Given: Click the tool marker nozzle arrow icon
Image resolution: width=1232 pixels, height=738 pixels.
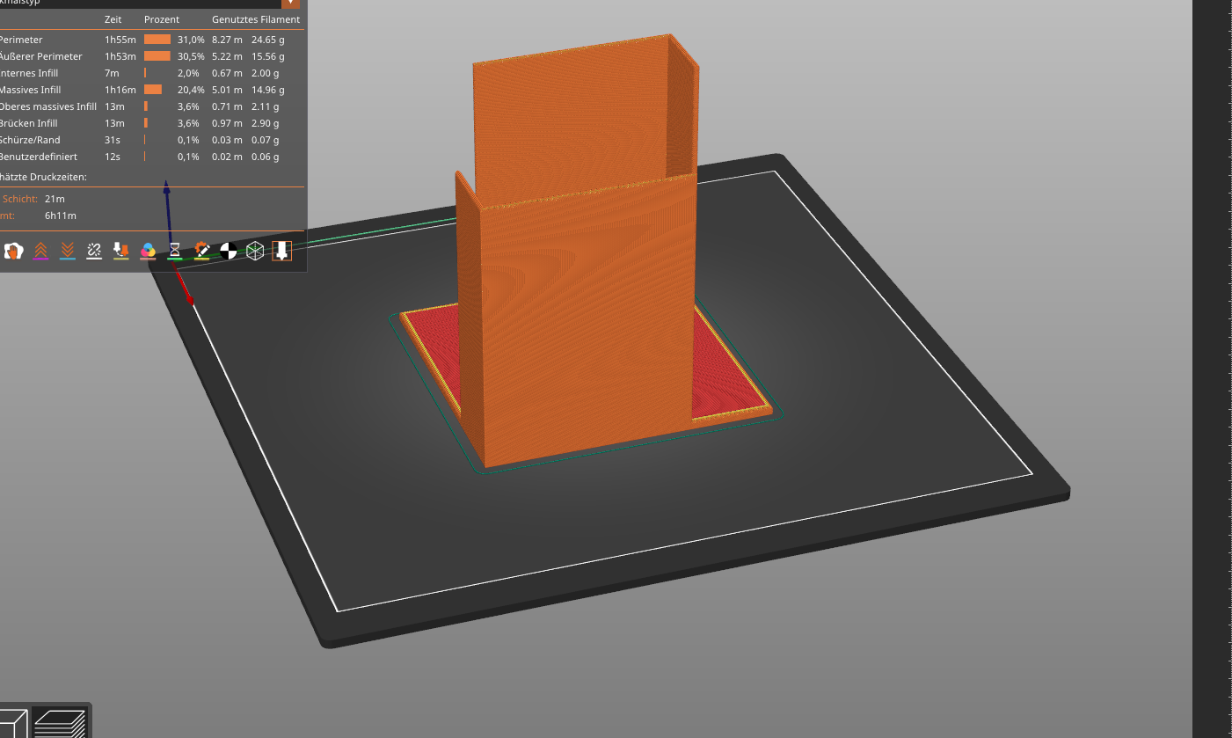Looking at the screenshot, I should (281, 252).
